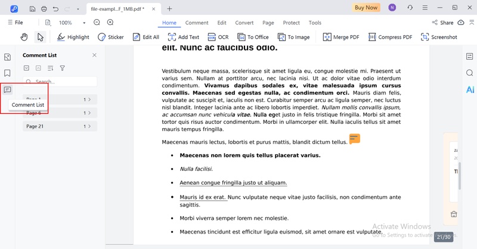477x249 pixels.
Task: Expand the Page 6 comment group chevron
Action: (x=89, y=113)
